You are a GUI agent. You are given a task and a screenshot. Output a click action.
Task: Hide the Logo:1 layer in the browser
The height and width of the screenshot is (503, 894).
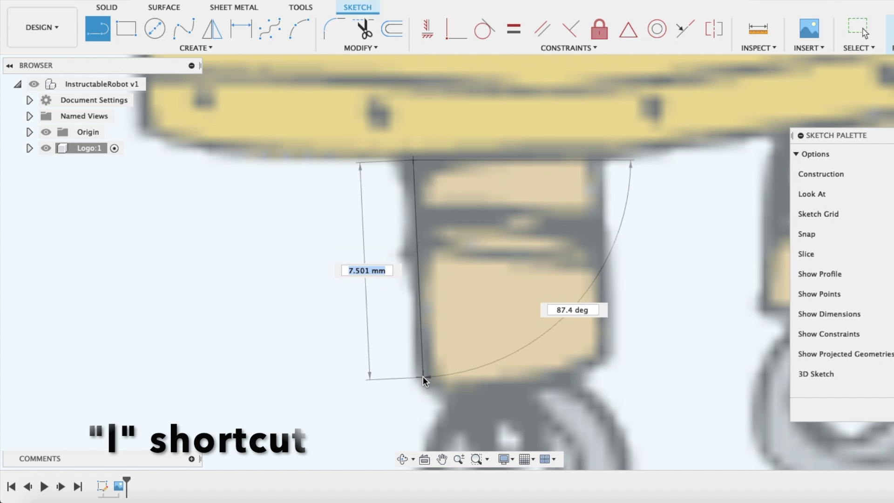46,148
